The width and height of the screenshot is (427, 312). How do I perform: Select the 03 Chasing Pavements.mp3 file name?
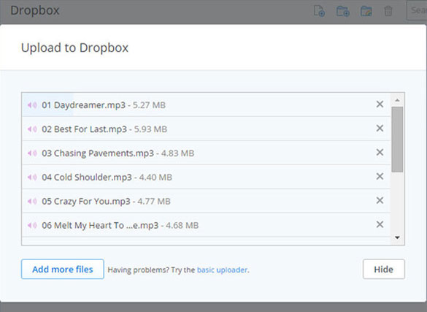pos(98,153)
